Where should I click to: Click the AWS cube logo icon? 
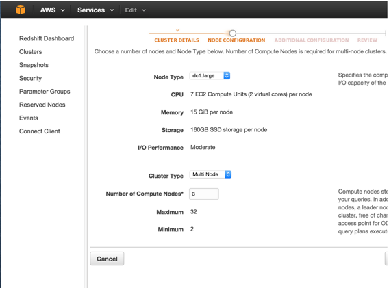tap(21, 10)
